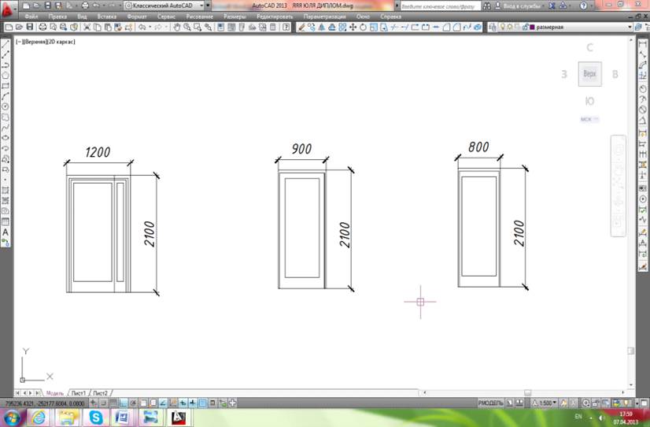
Task: Click the New drawing icon in standard toolbar
Action: [x=9, y=27]
